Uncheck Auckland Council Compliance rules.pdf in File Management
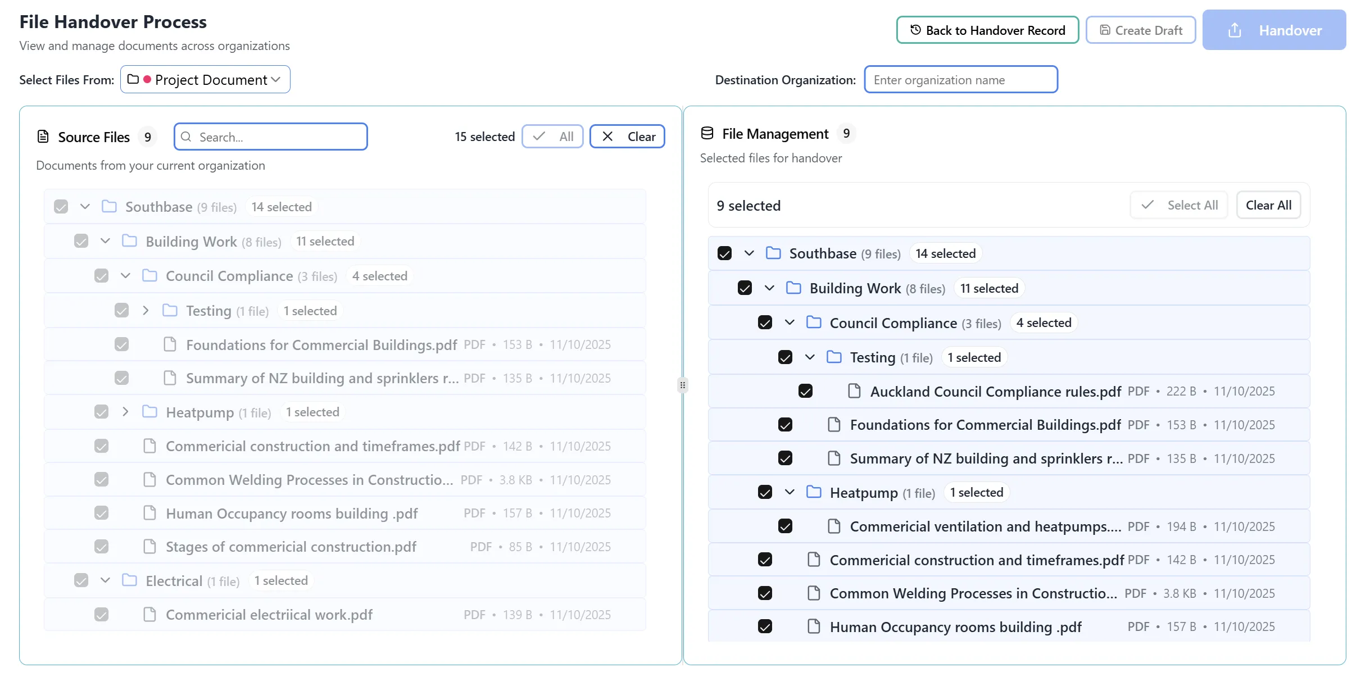Image resolution: width=1361 pixels, height=695 pixels. point(806,390)
